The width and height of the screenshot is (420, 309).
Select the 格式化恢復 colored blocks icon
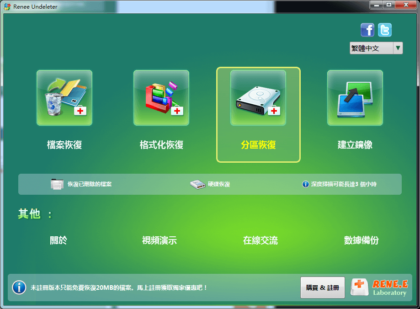(x=161, y=98)
